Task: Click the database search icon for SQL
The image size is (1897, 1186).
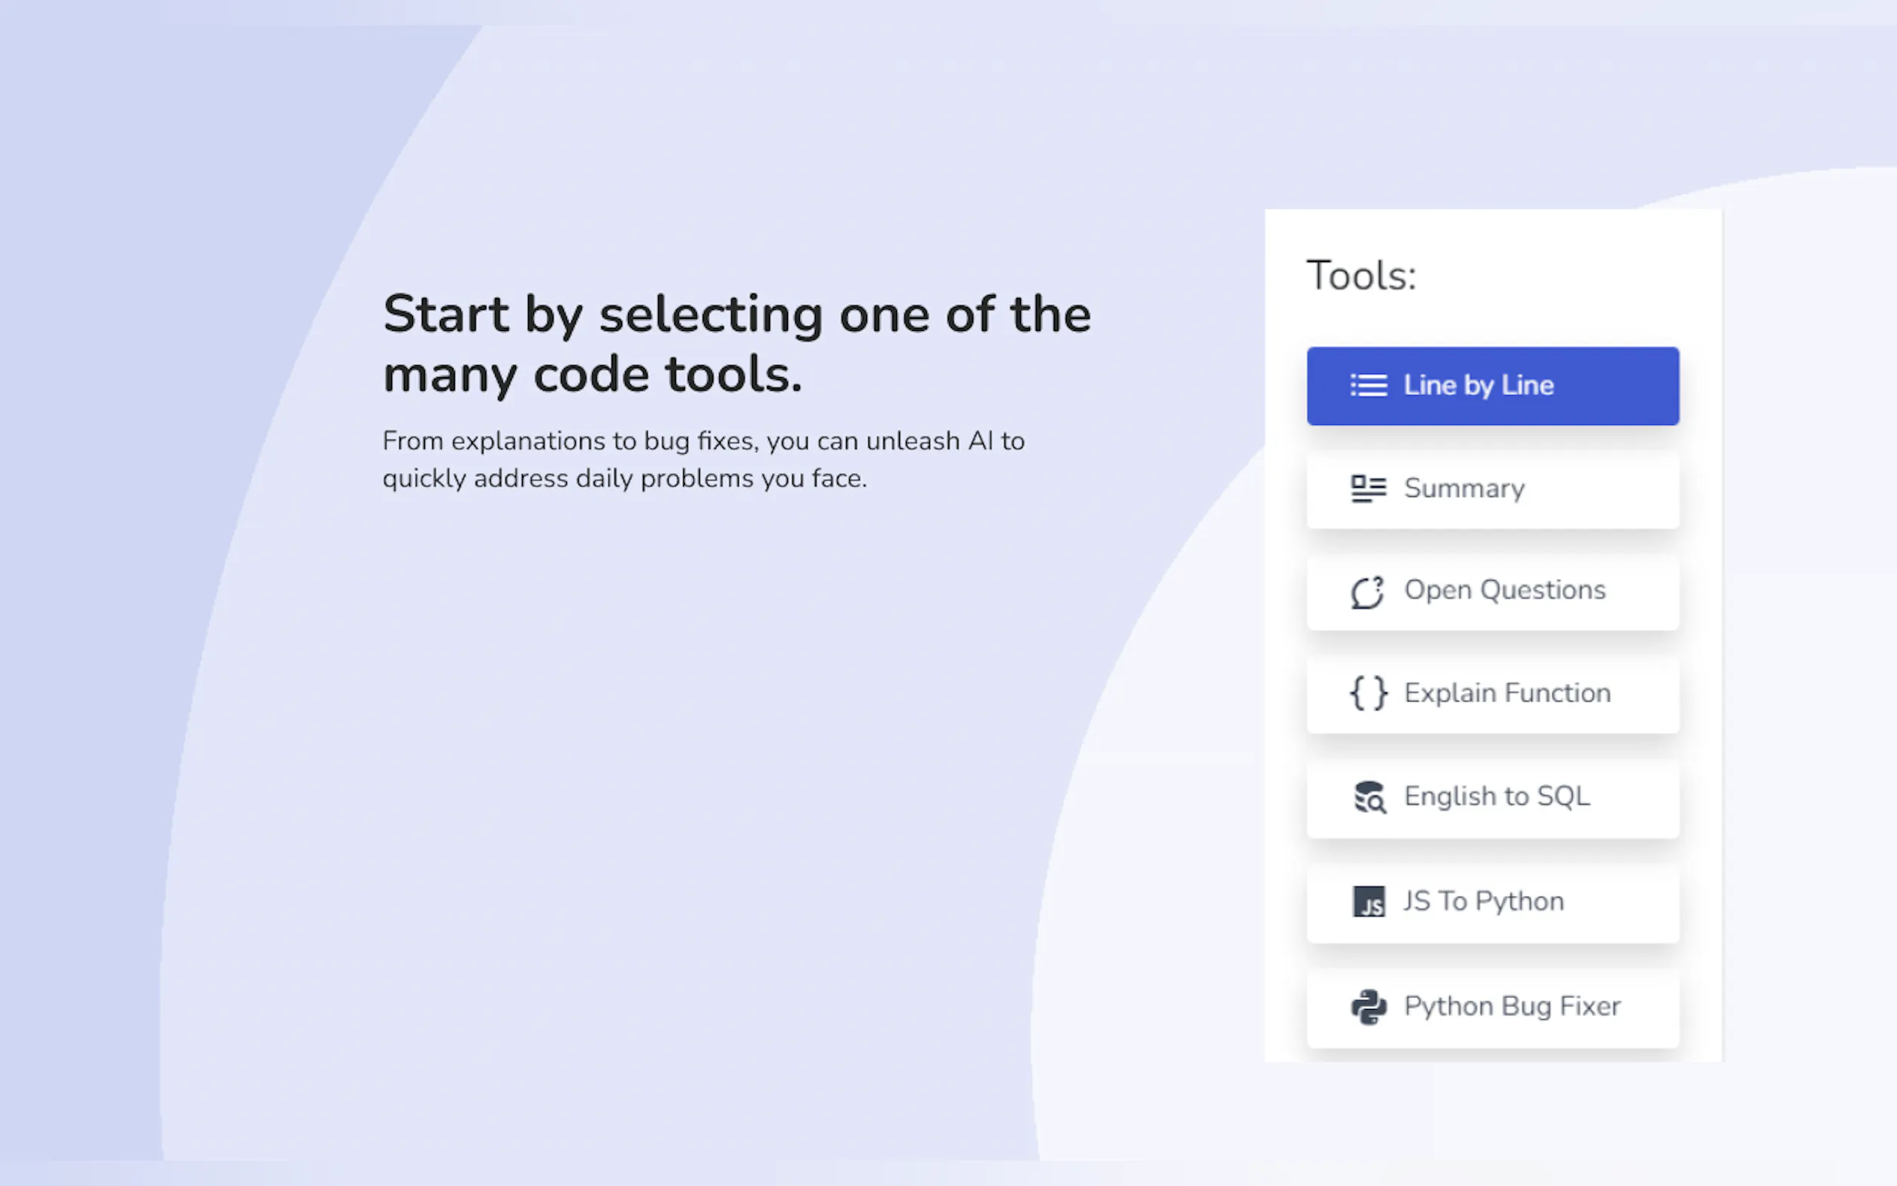Action: coord(1369,798)
